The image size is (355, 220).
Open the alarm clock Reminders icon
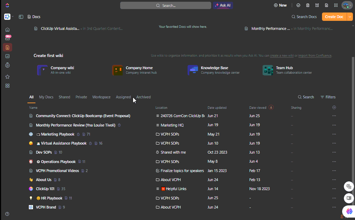(x=317, y=5)
